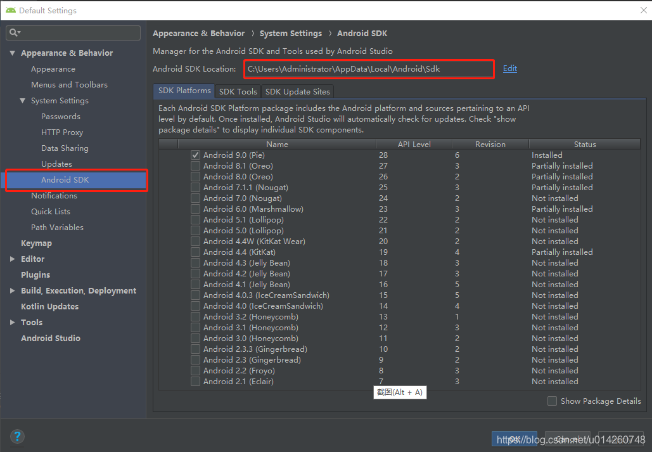Check Android 5.0 (Lollipop) checkbox
Image resolution: width=652 pixels, height=452 pixels.
(x=195, y=231)
